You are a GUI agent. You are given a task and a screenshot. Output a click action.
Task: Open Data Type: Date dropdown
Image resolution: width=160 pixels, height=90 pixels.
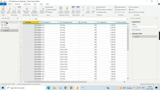pos(101,7)
